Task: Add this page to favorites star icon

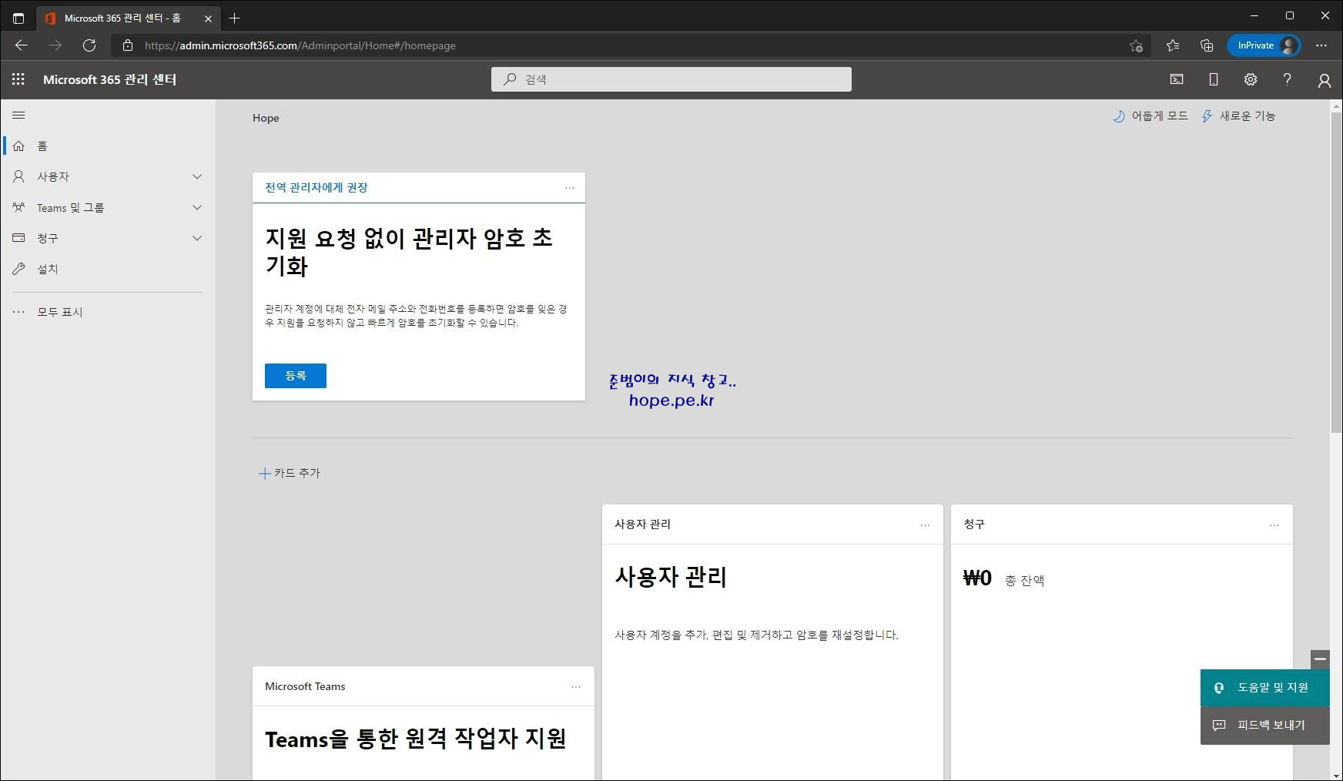Action: [x=1136, y=45]
